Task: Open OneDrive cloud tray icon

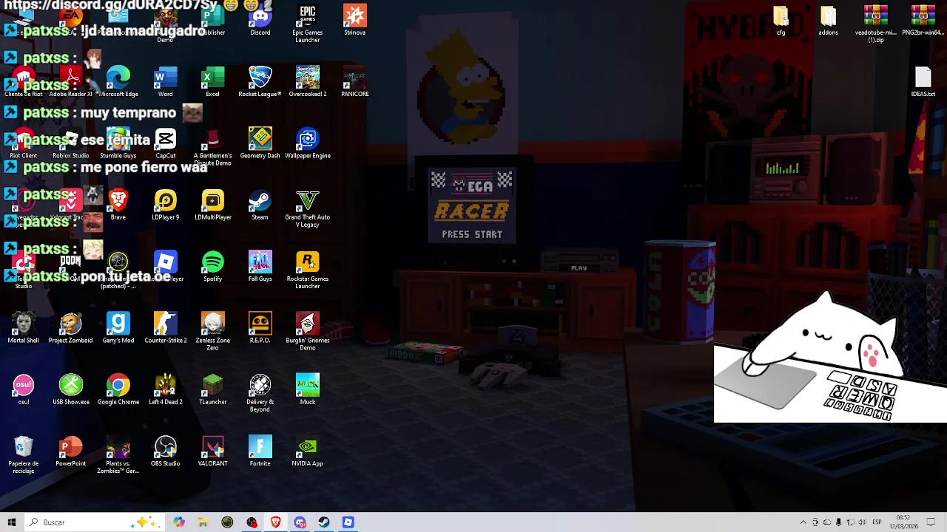Action: (x=827, y=522)
